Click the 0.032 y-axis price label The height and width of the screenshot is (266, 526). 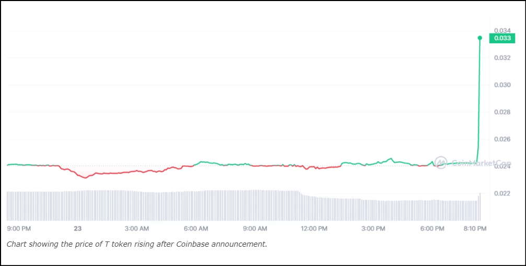[x=502, y=57]
